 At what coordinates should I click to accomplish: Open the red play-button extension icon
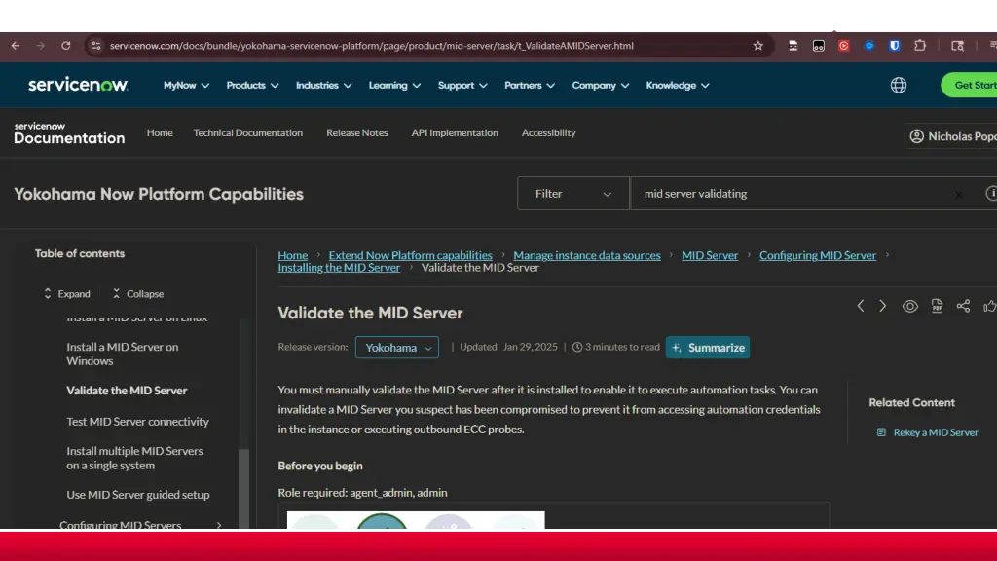[844, 46]
